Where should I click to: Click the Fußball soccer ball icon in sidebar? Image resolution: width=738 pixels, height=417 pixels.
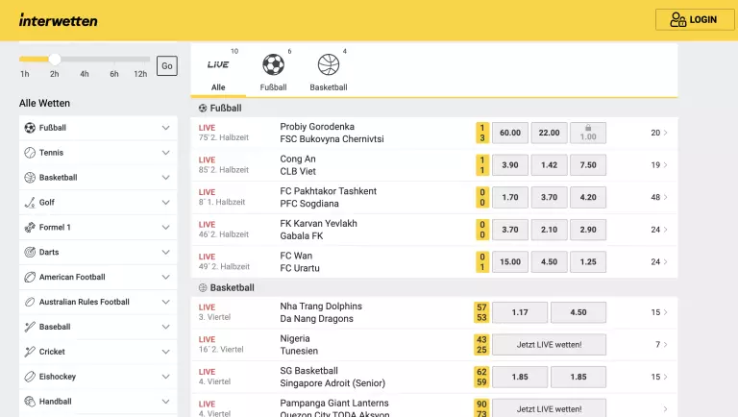coord(30,128)
